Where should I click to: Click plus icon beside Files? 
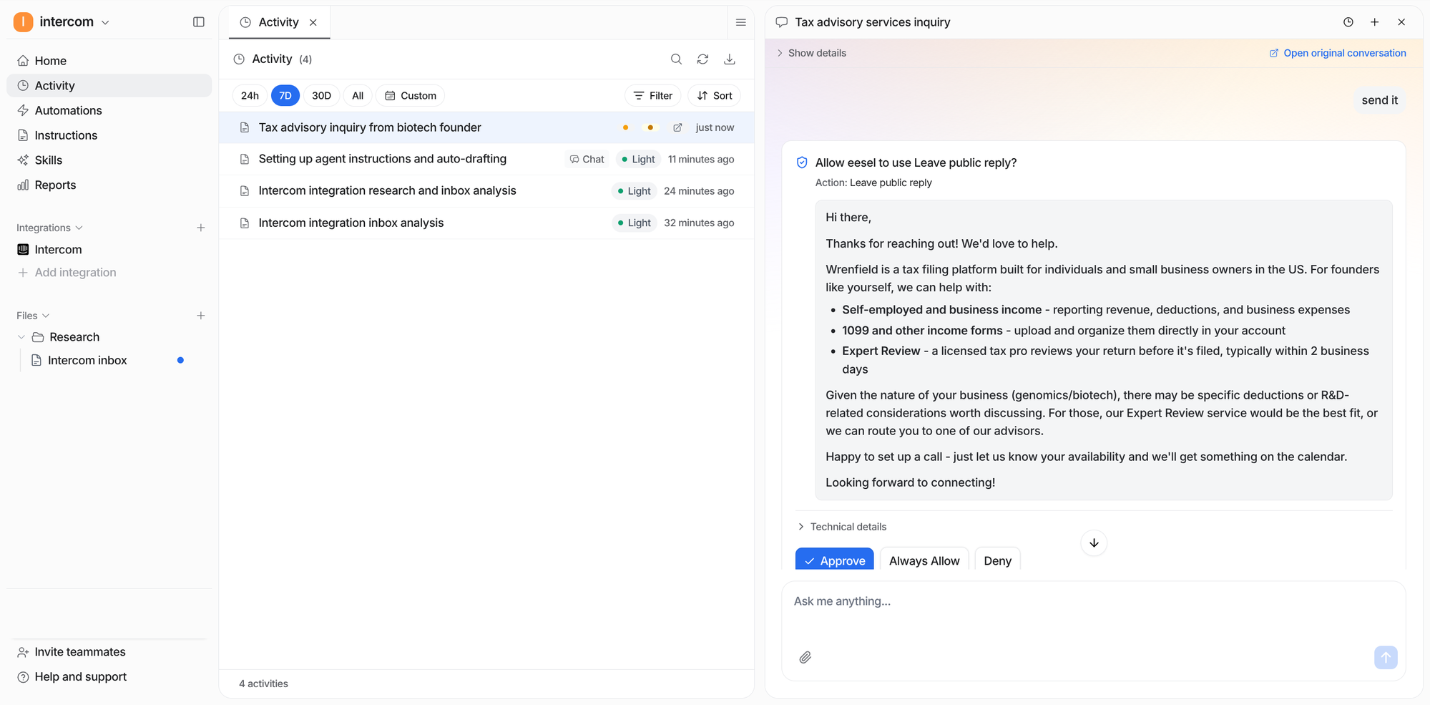pyautogui.click(x=201, y=316)
